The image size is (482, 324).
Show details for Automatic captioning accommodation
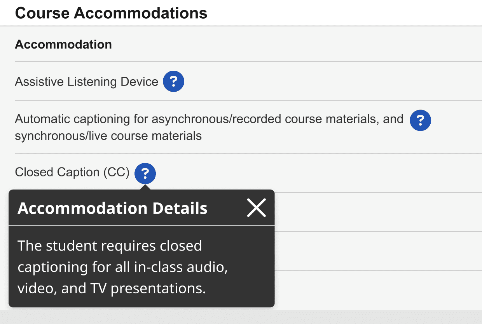pos(421,120)
